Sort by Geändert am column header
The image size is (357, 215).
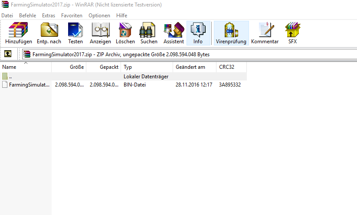(193, 67)
